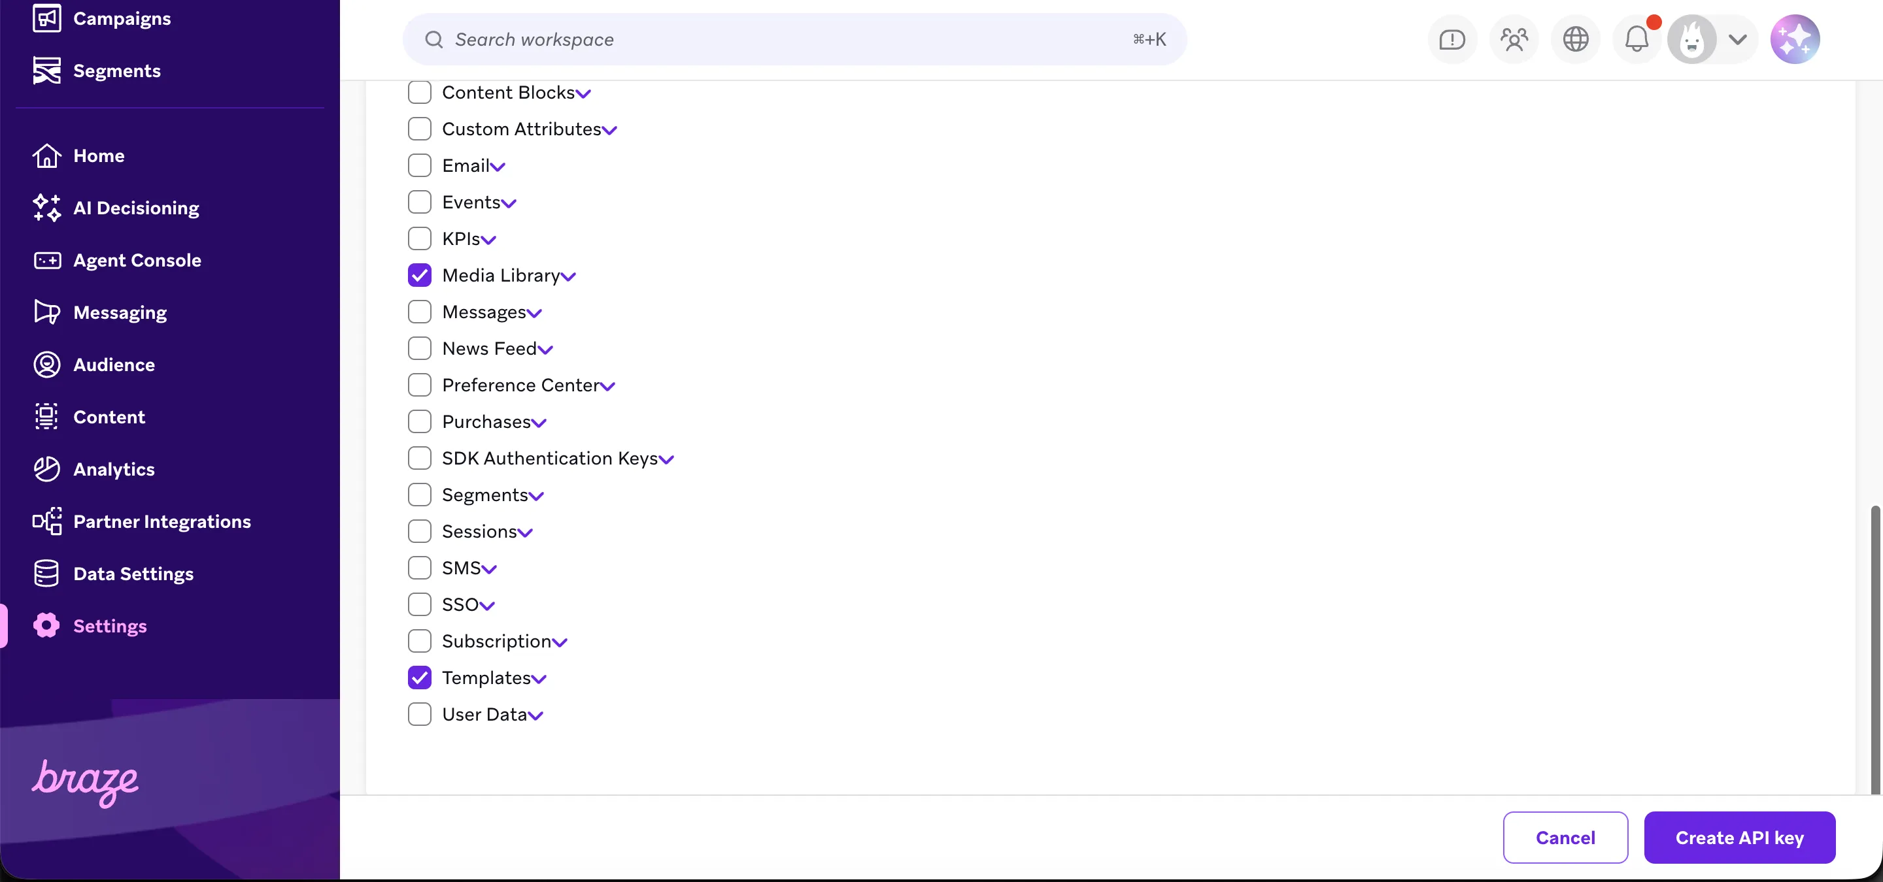This screenshot has height=882, width=1883.
Task: Click the Templates permission label
Action: click(x=486, y=678)
